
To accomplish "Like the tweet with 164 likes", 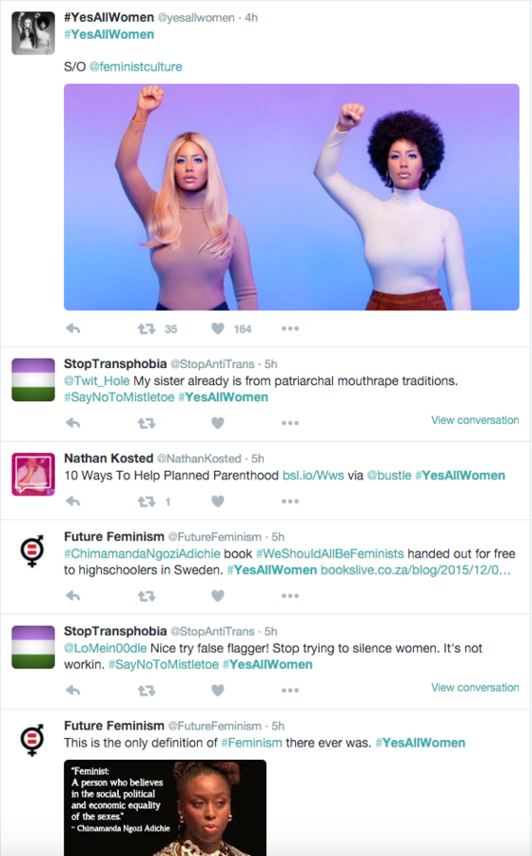I will point(218,329).
